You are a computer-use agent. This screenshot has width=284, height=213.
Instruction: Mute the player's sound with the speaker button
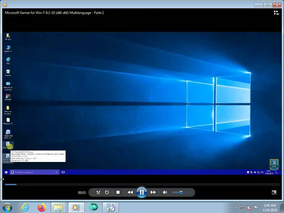(x=165, y=192)
